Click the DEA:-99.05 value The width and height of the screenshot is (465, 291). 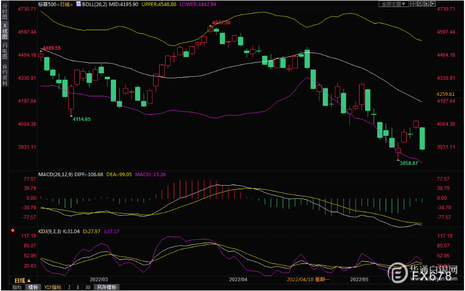[x=119, y=174]
